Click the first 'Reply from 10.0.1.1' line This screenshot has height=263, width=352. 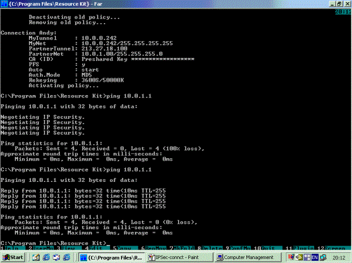pos(83,191)
